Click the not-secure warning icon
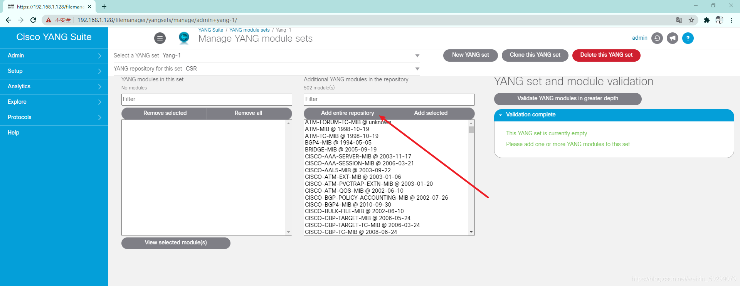The width and height of the screenshot is (740, 286). coord(49,20)
